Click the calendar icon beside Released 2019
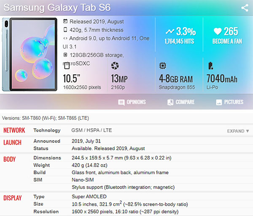Image resolution: width=253 pixels, height=216 pixels. click(65, 21)
